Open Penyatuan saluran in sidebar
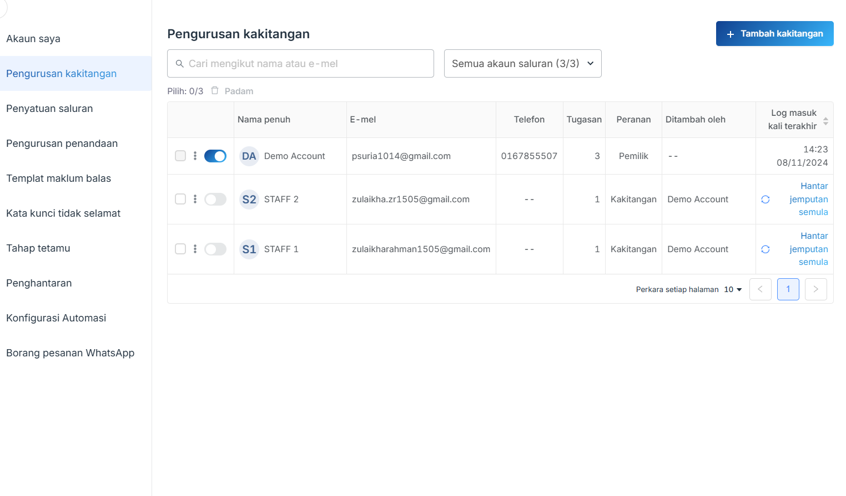Image resolution: width=846 pixels, height=496 pixels. (x=49, y=109)
